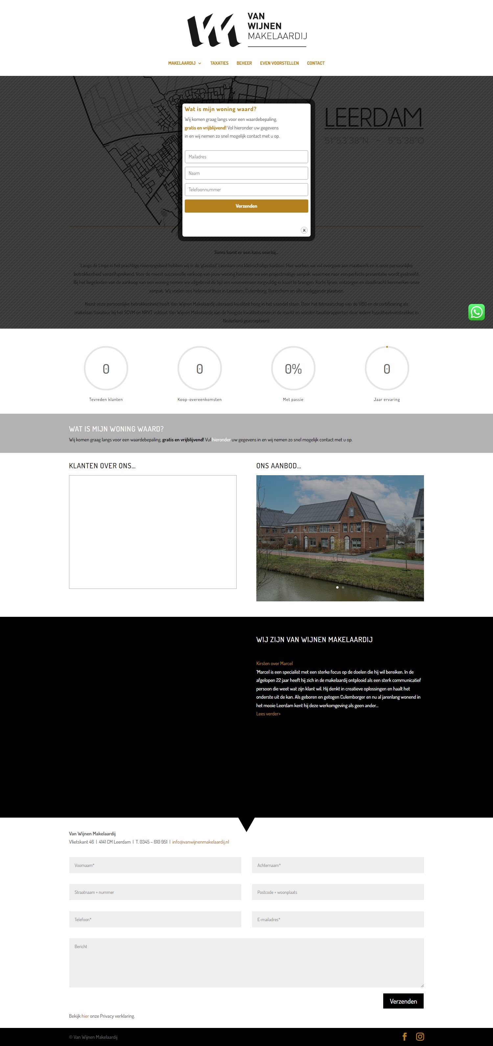This screenshot has width=493, height=1046.
Task: Select the Telefoonnummer field in popup
Action: click(246, 190)
